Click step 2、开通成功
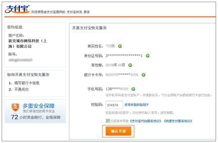 [19, 89]
